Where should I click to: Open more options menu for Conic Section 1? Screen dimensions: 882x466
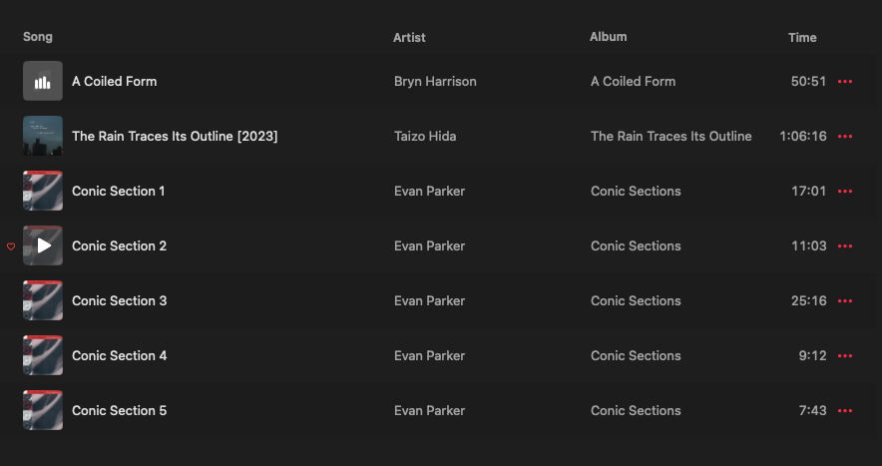tap(846, 192)
